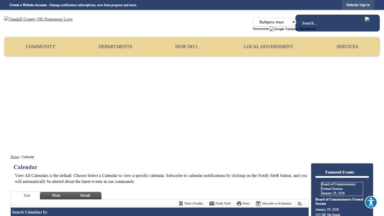Follow the Home breadcrumb link
This screenshot has width=384, height=216.
[15, 157]
